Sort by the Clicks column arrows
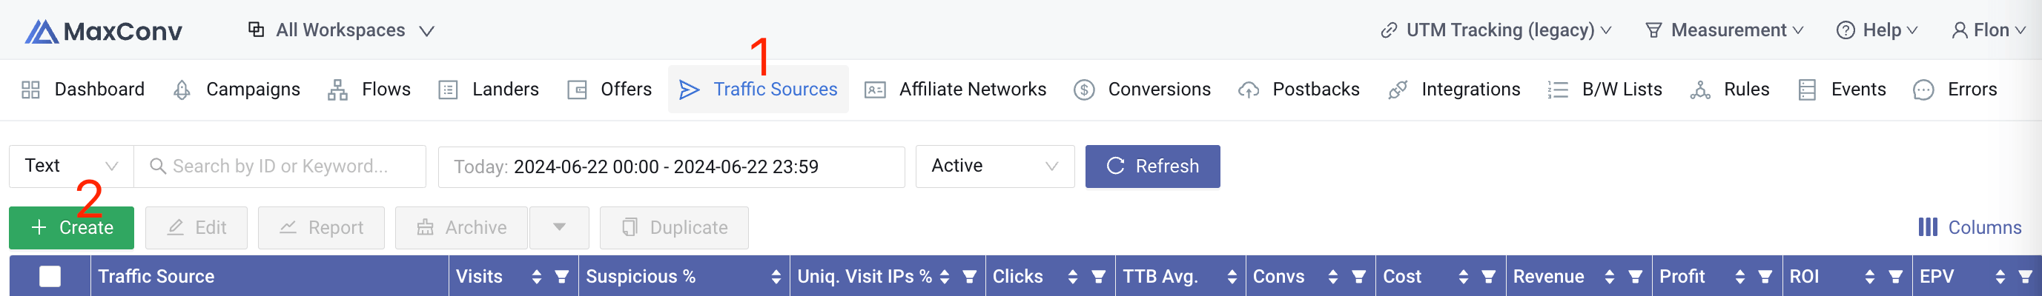 tap(1072, 276)
